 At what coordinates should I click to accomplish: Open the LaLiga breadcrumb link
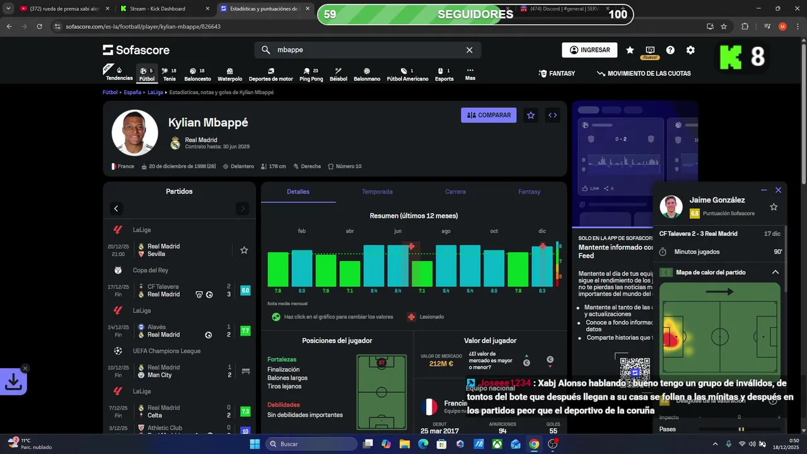click(x=155, y=92)
